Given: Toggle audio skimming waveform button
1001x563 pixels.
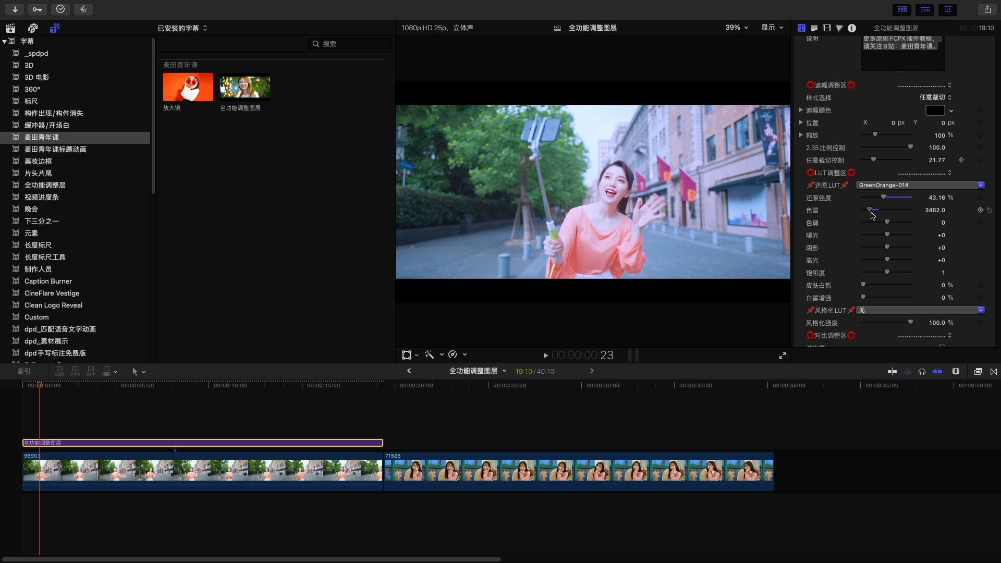Looking at the screenshot, I should click(x=907, y=372).
